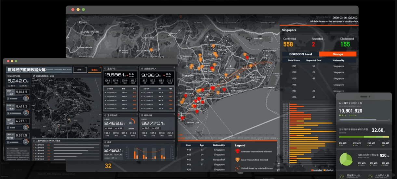Click the green age distribution bar on phone
The width and height of the screenshot is (397, 179).
coord(364,137)
